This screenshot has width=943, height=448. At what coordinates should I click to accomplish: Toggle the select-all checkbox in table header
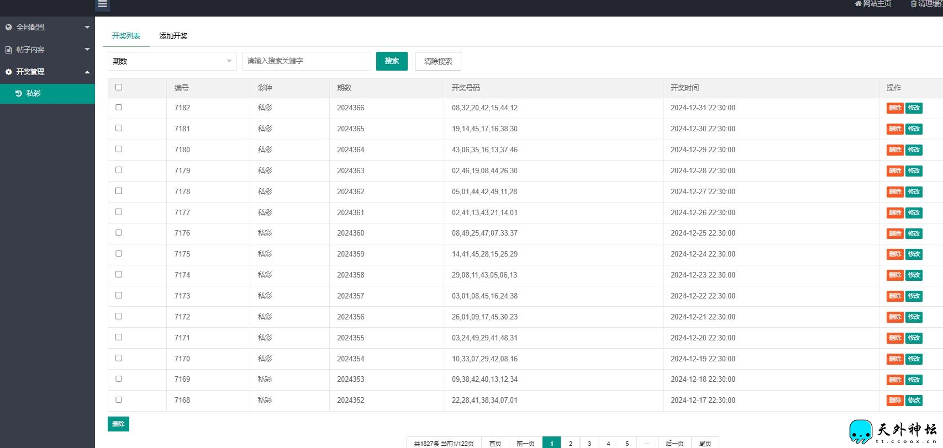(x=119, y=87)
